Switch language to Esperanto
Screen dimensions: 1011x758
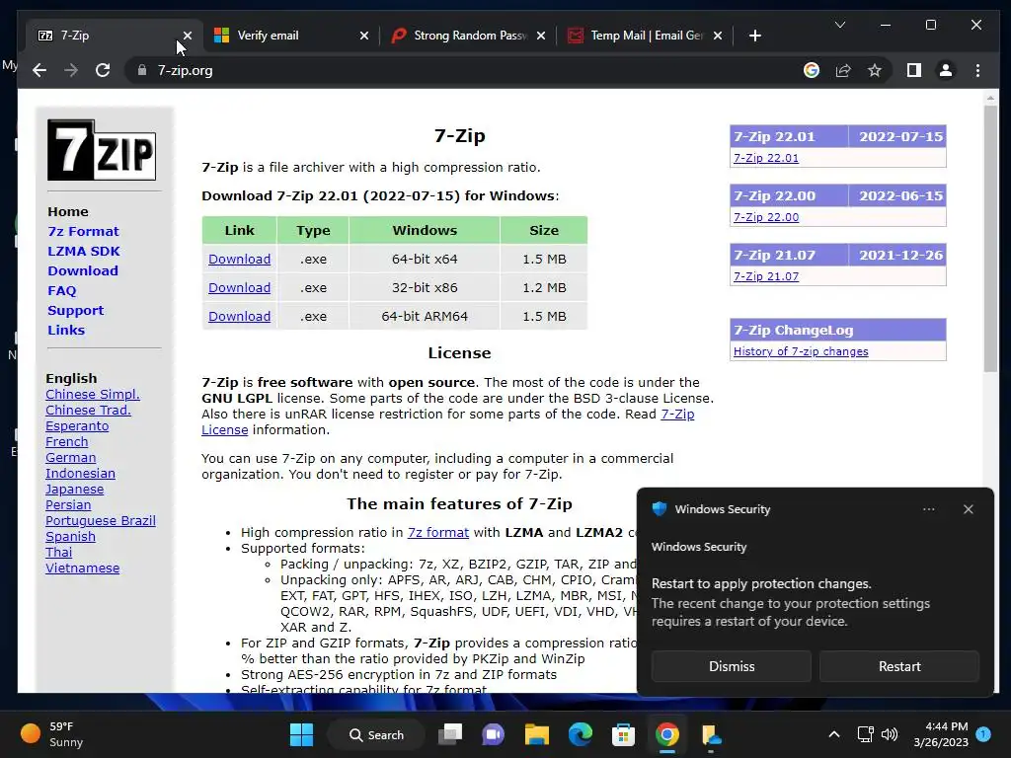pos(77,426)
